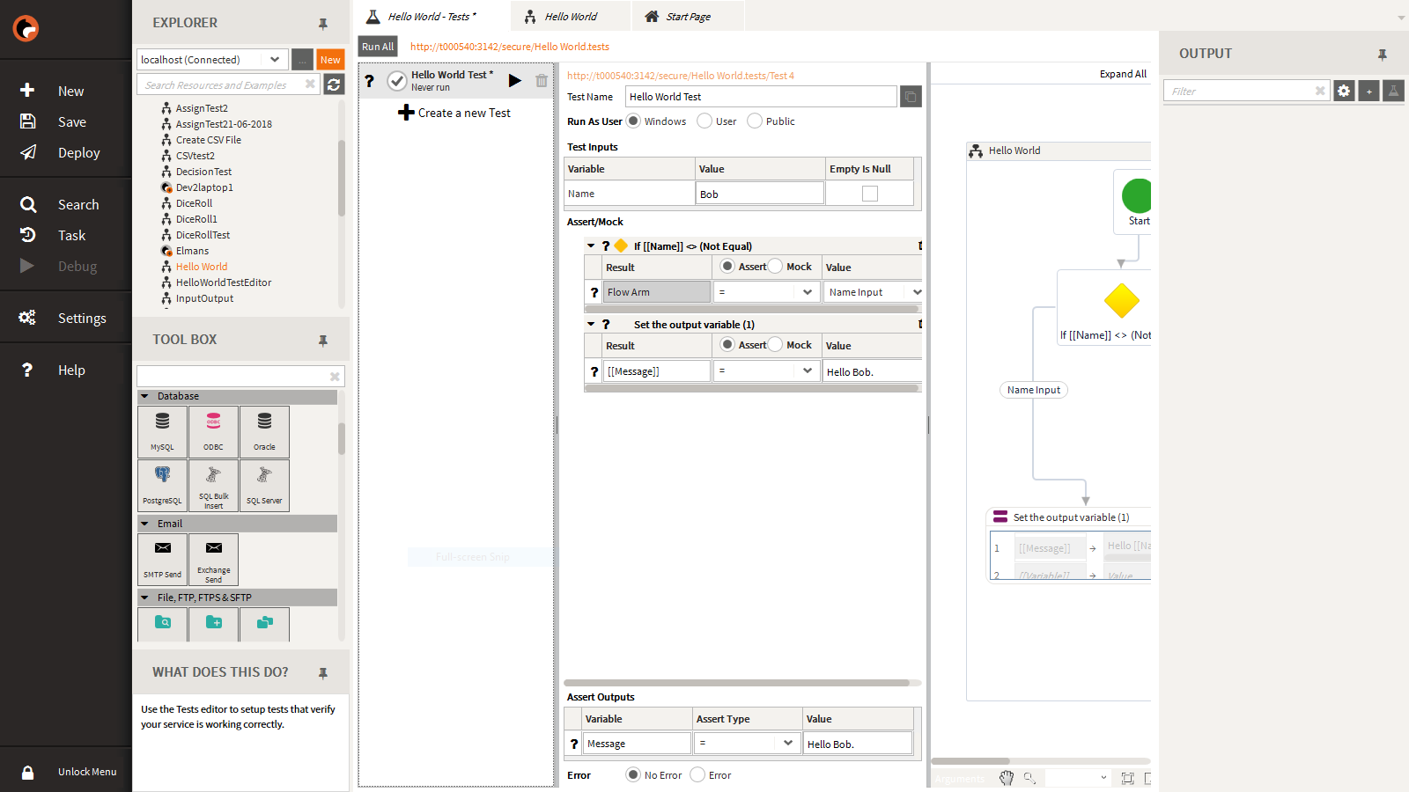This screenshot has width=1409, height=792.
Task: Click the Test Name input field
Action: [x=760, y=97]
